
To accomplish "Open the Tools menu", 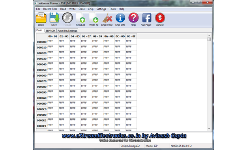I will (x=112, y=9).
